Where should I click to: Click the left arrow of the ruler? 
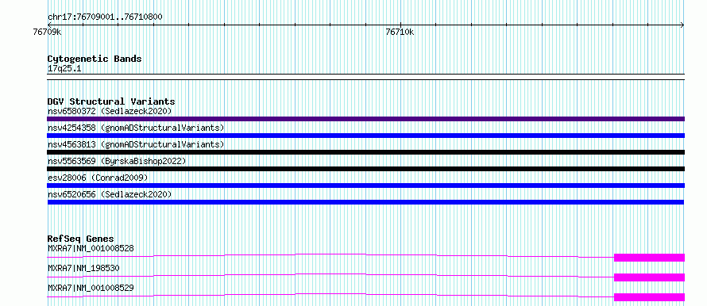(49, 25)
